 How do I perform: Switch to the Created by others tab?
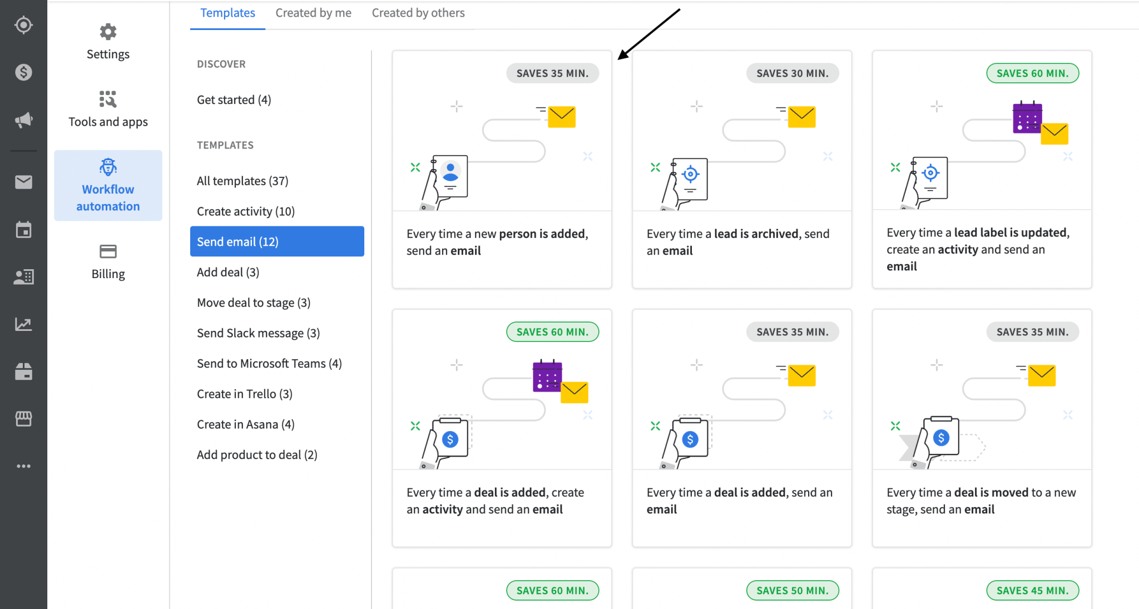point(418,12)
